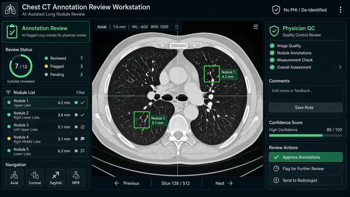Image resolution: width=350 pixels, height=197 pixels.
Task: Select Nodule 3 Left Upper Lobe row
Action: coord(46,127)
